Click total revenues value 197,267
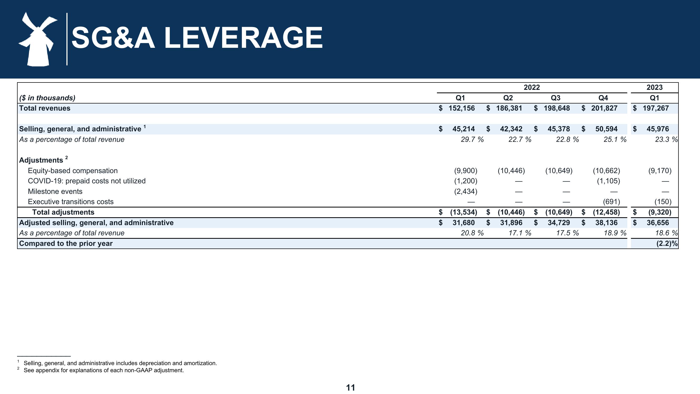Viewport: 700px width, 394px height. tap(655, 108)
